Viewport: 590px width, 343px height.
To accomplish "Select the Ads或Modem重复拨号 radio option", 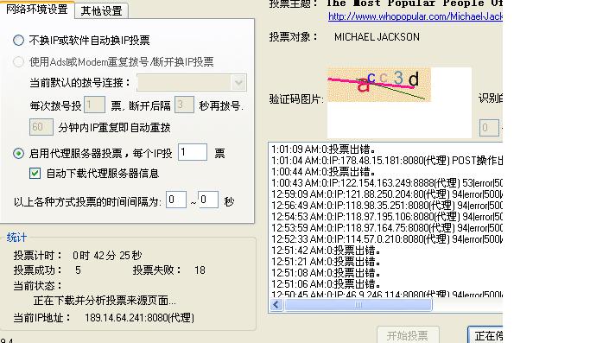I will click(x=18, y=61).
